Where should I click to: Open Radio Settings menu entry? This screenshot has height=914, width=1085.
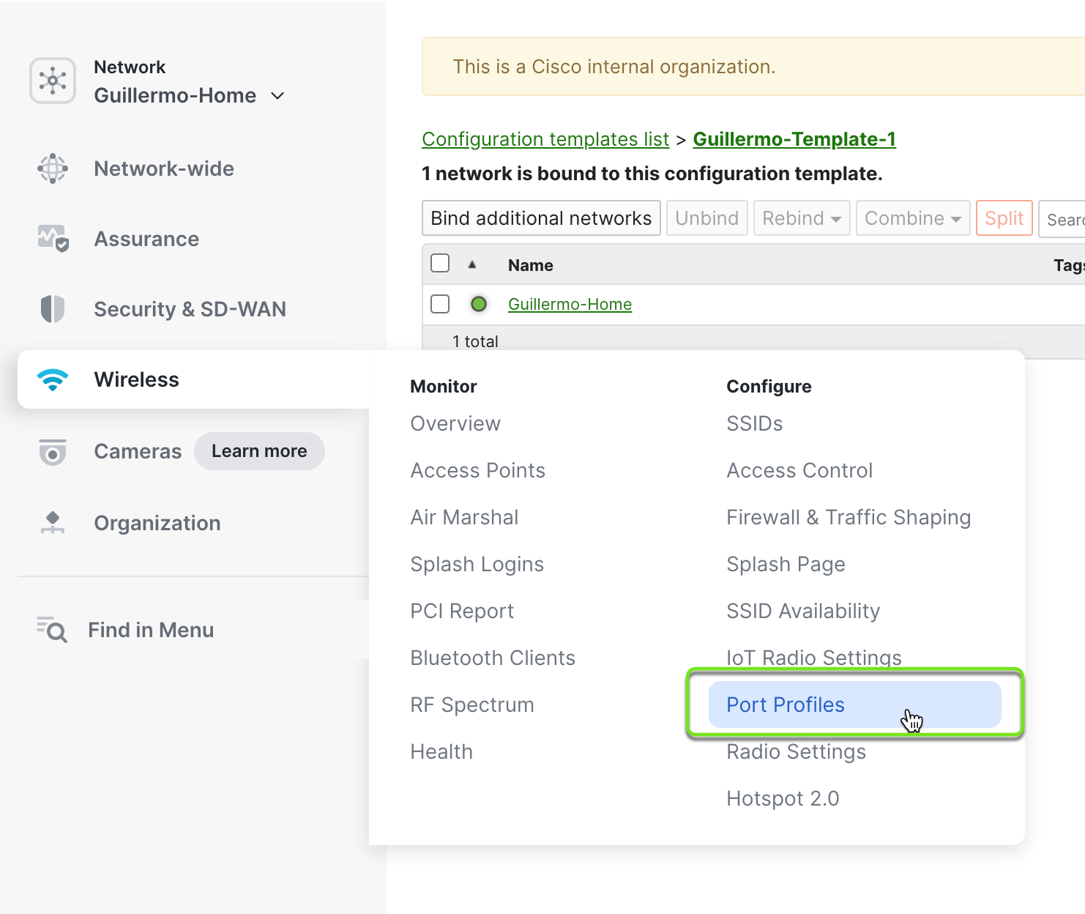[796, 752]
